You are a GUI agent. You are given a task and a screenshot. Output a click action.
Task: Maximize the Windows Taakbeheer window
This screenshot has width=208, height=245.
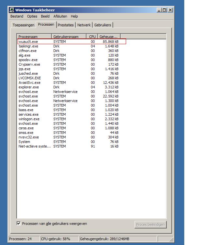(164, 10)
